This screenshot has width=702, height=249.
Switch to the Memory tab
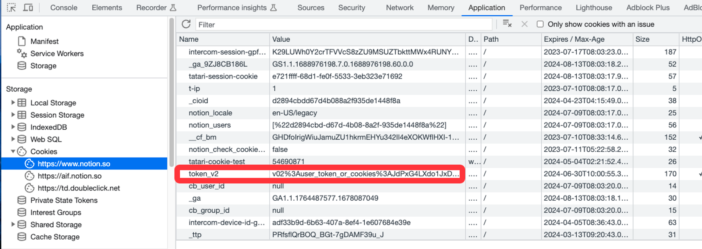click(441, 8)
